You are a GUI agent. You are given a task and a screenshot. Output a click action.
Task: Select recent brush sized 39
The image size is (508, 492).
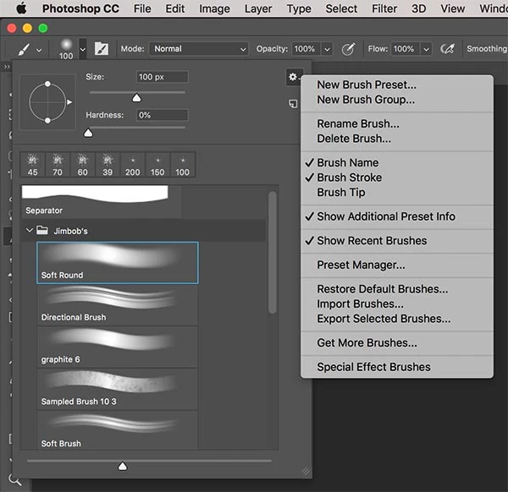108,165
